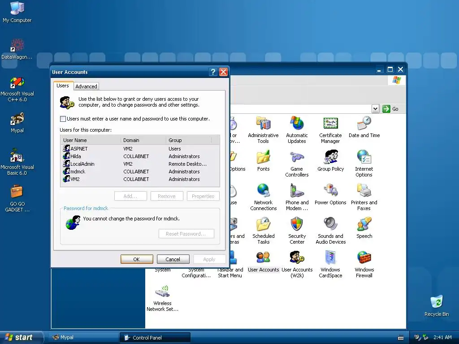Screen dimensions: 459x344
Task: Open Phone and Modem applet
Action: pyautogui.click(x=297, y=197)
